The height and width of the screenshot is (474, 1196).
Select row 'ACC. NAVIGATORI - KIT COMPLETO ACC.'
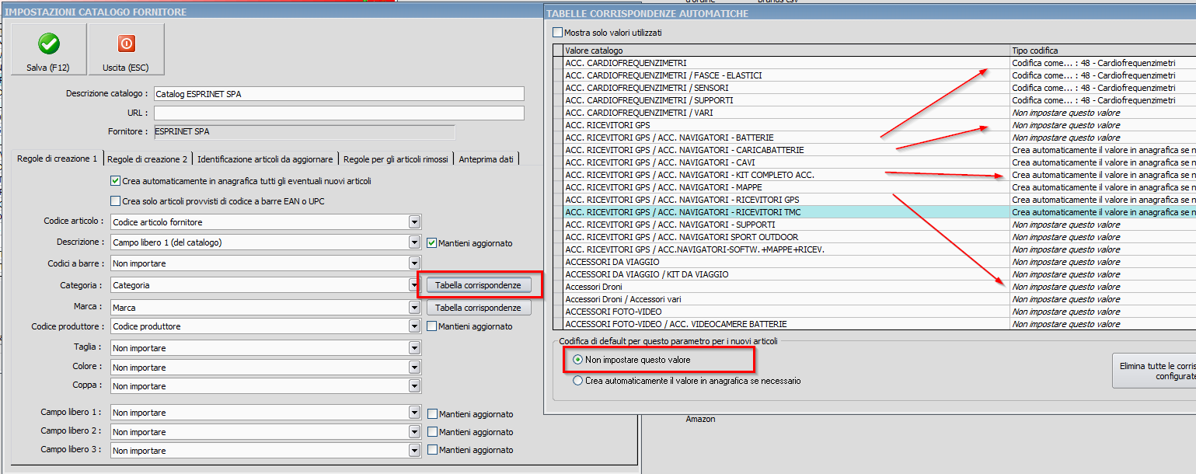[x=873, y=175]
